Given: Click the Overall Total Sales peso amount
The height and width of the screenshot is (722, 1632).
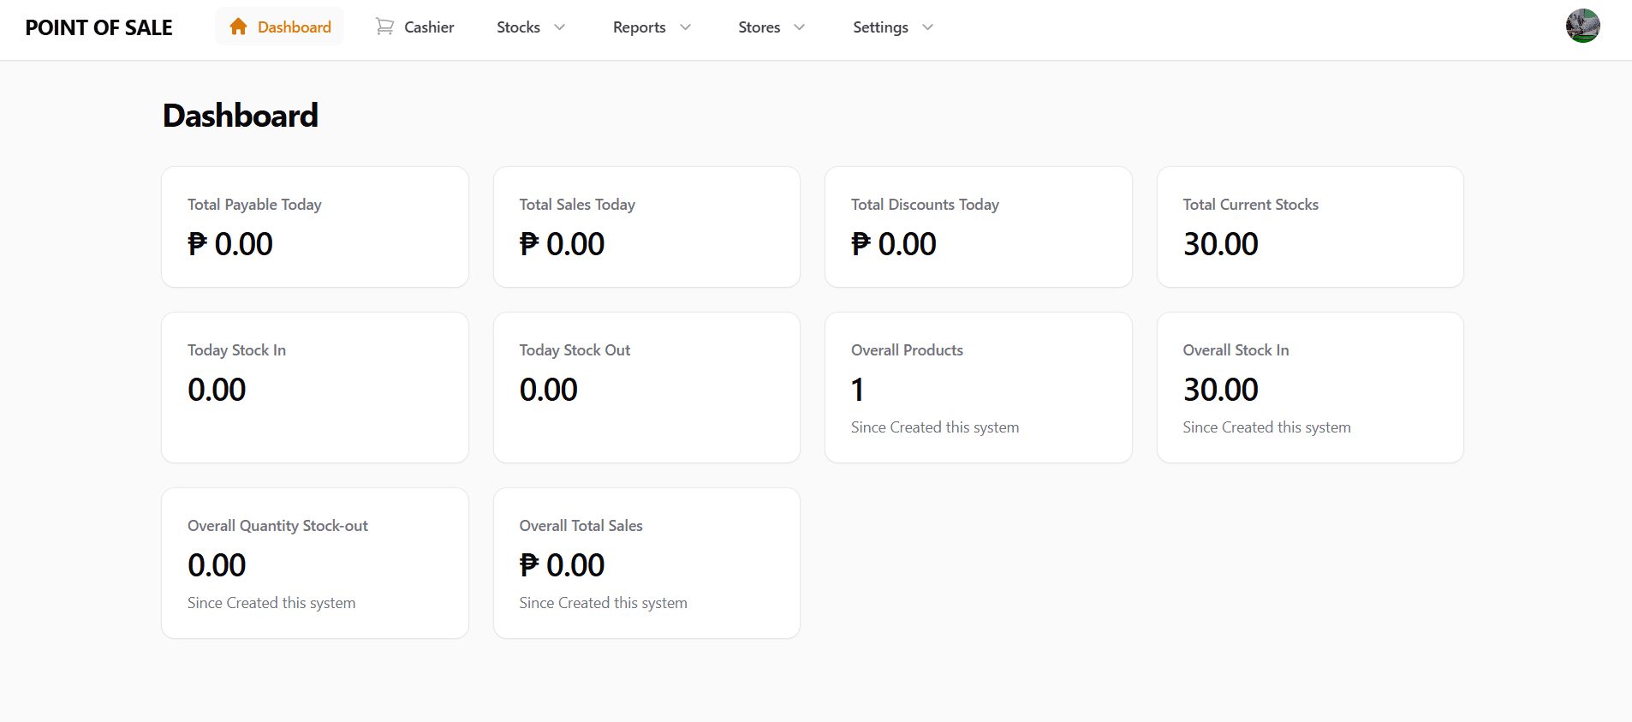Looking at the screenshot, I should coord(562,565).
